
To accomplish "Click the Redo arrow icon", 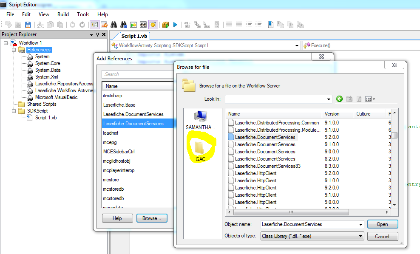I will pyautogui.click(x=82, y=25).
